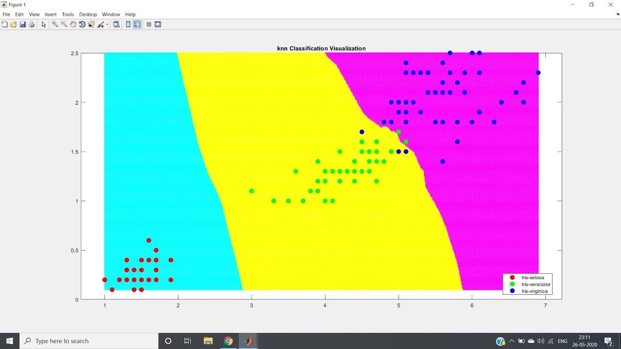Viewport: 621px width, 349px height.
Task: Open the Window menu
Action: 111,14
